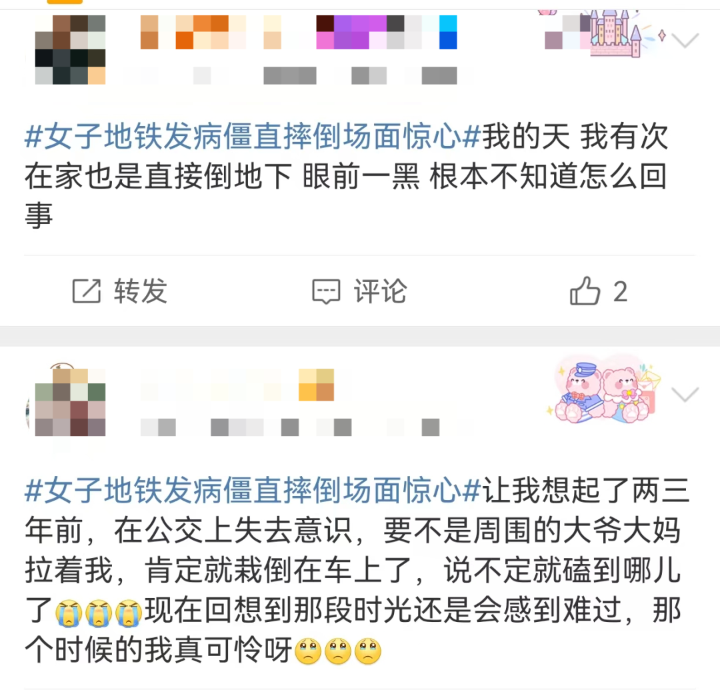Open the second poster's username
720x690 pixels.
click(237, 385)
